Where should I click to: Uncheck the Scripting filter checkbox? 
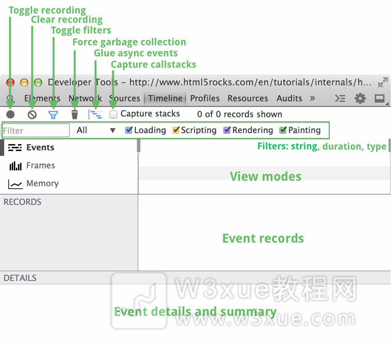tap(176, 130)
